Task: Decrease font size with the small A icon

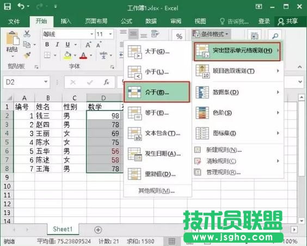Action: point(99,45)
